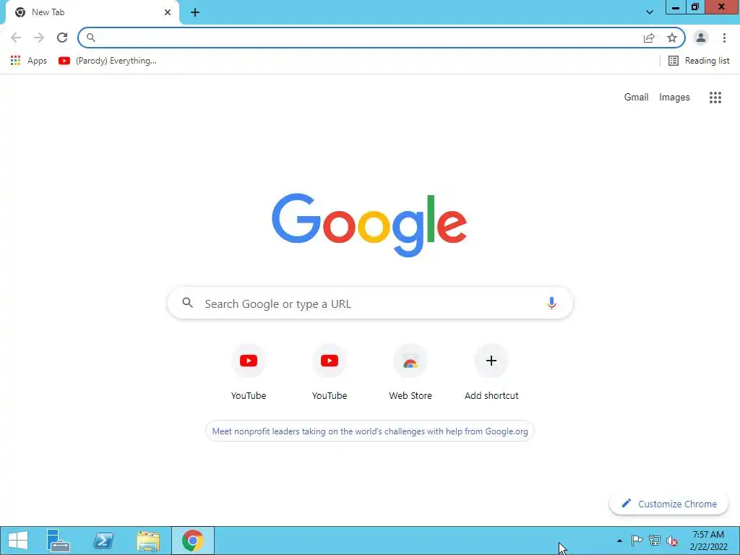Viewport: 740px width, 555px height.
Task: Launch PowerShell from the taskbar
Action: [x=103, y=541]
